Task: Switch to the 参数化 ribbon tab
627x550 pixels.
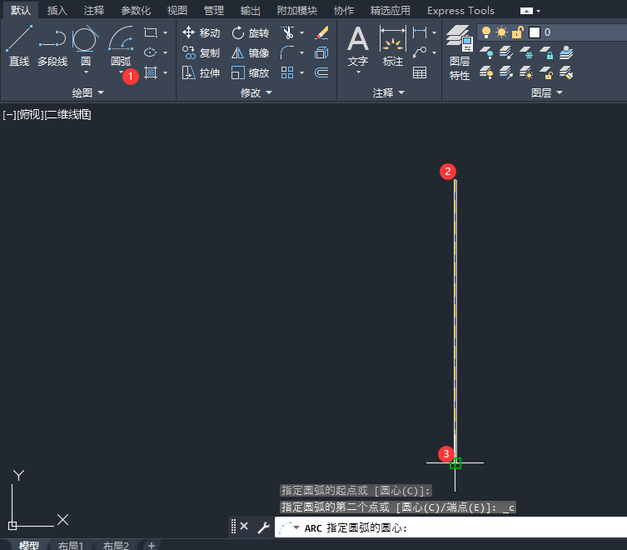Action: tap(136, 10)
